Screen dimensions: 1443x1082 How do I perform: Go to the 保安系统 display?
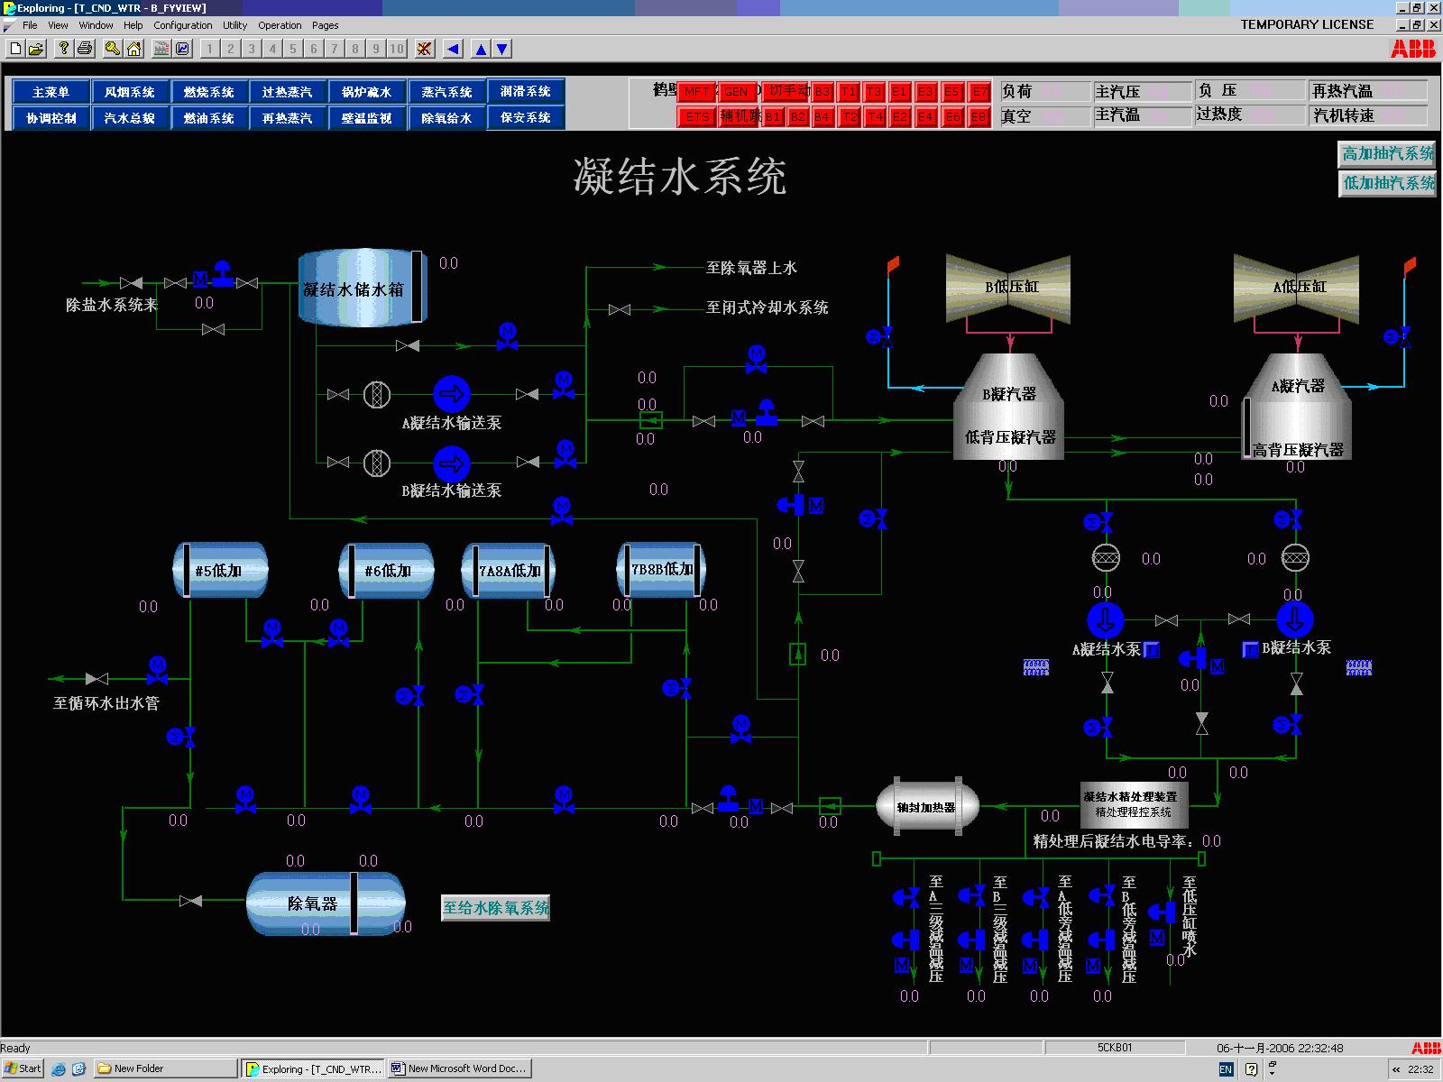pyautogui.click(x=526, y=116)
